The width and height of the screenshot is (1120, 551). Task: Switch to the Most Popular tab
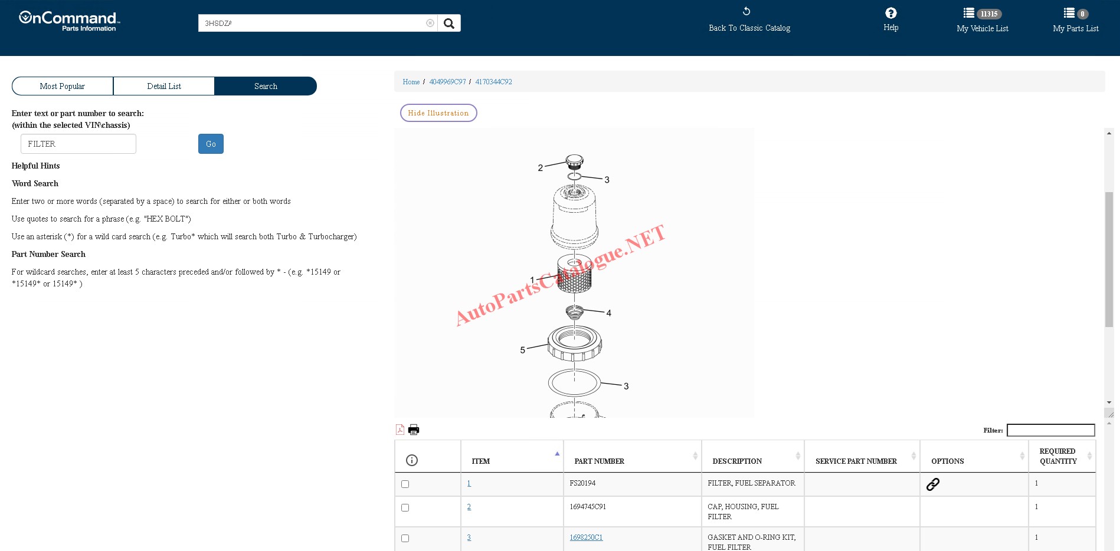coord(63,86)
